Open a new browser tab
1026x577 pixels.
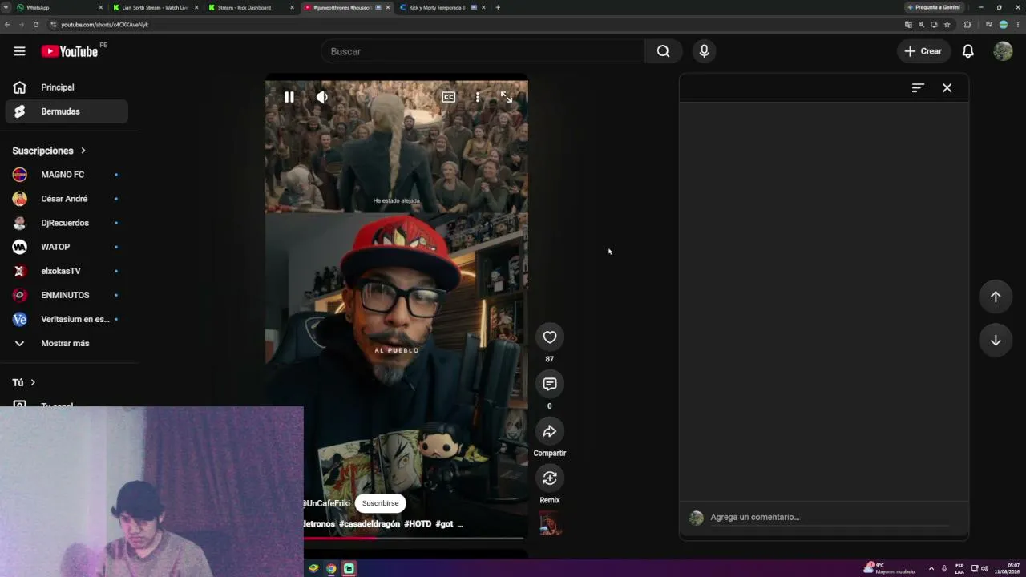tap(498, 7)
